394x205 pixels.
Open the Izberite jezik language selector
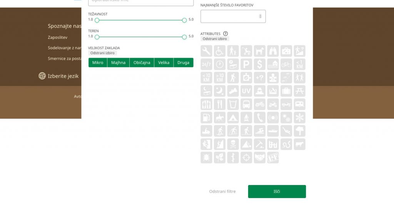tap(59, 76)
